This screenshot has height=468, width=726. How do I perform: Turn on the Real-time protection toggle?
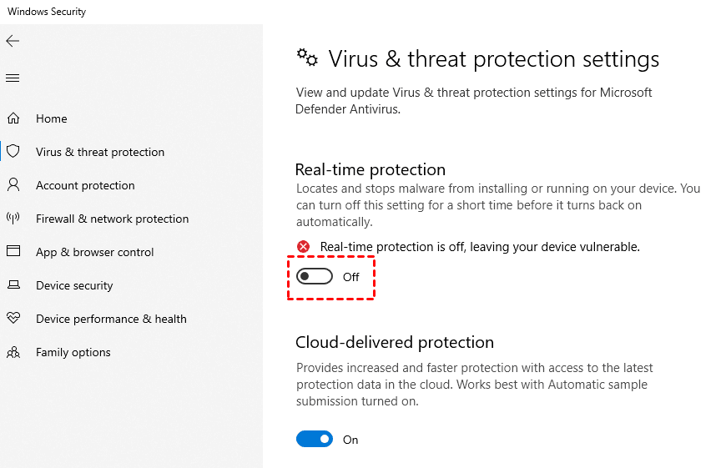click(315, 277)
